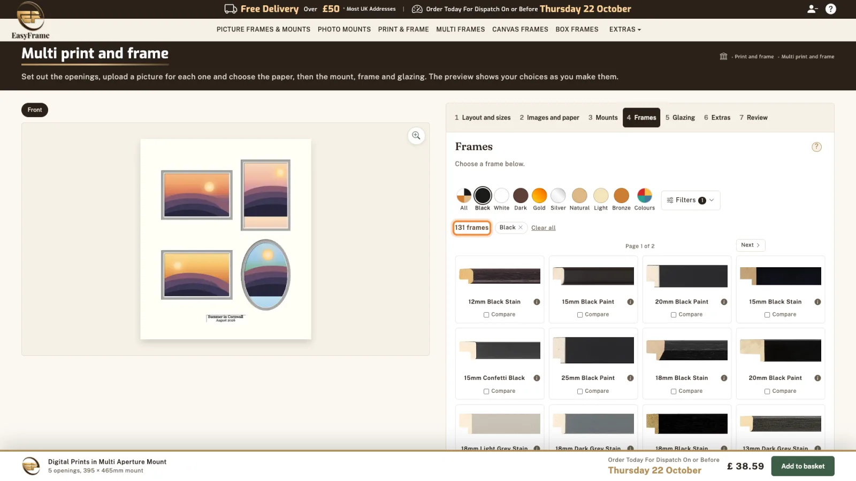Open Print and frame breadcrumb link
This screenshot has width=856, height=481.
[754, 57]
